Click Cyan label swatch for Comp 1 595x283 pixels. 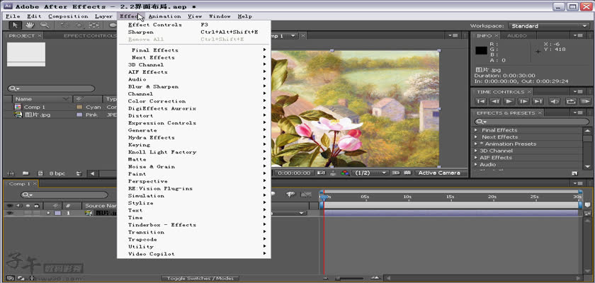pyautogui.click(x=79, y=108)
